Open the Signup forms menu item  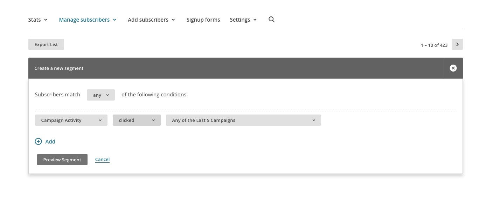tap(203, 20)
